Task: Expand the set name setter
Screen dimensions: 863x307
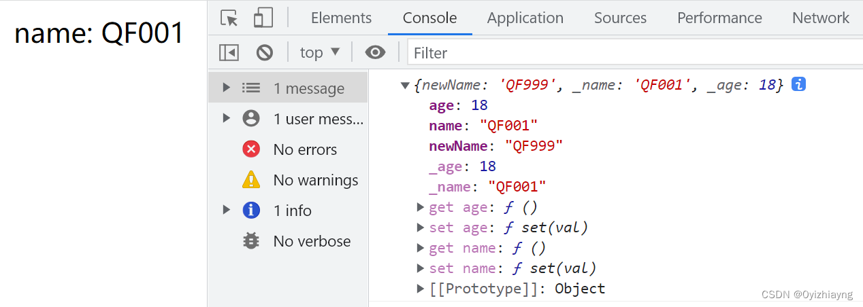Action: coord(421,268)
